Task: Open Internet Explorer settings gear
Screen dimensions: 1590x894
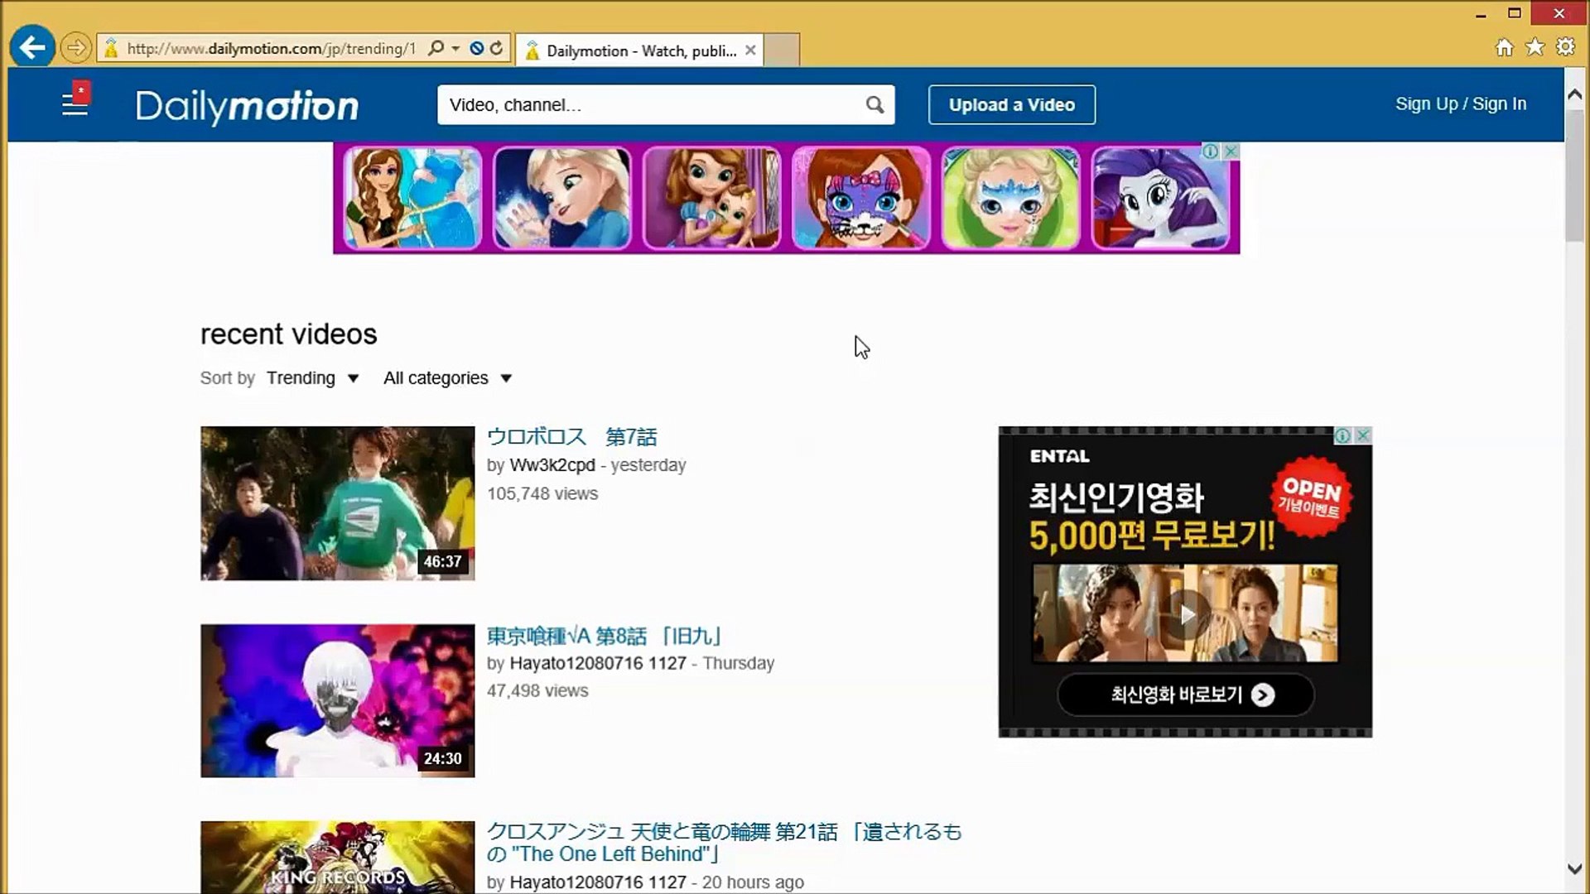Action: click(1566, 47)
